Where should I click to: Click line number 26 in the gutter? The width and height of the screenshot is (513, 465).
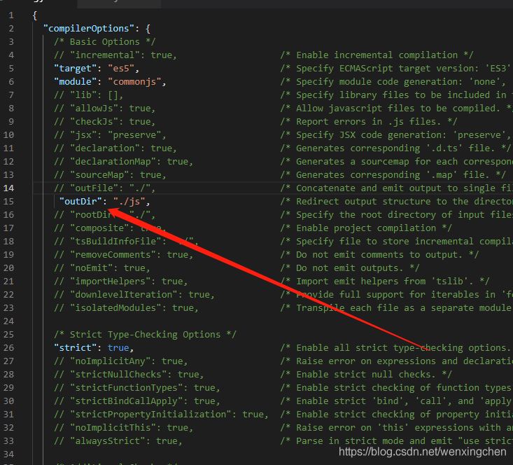[x=10, y=348]
